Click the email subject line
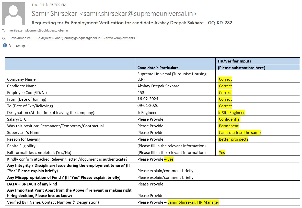The image size is (302, 208). pyautogui.click(x=132, y=23)
